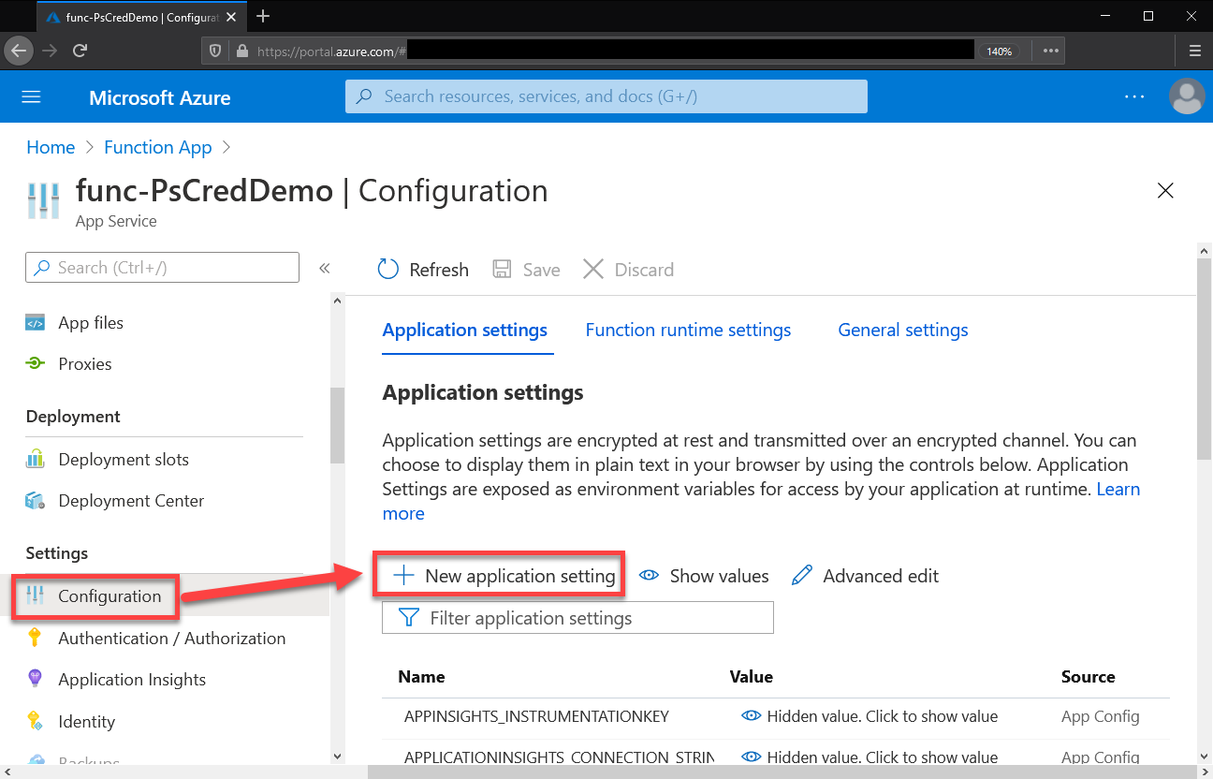The image size is (1213, 779).
Task: Go back with the browser back arrow
Action: (19, 51)
